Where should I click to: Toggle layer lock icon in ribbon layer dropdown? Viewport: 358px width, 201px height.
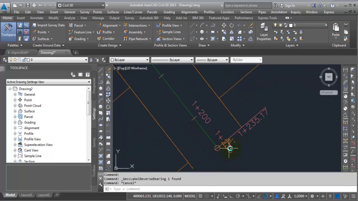coord(286,25)
